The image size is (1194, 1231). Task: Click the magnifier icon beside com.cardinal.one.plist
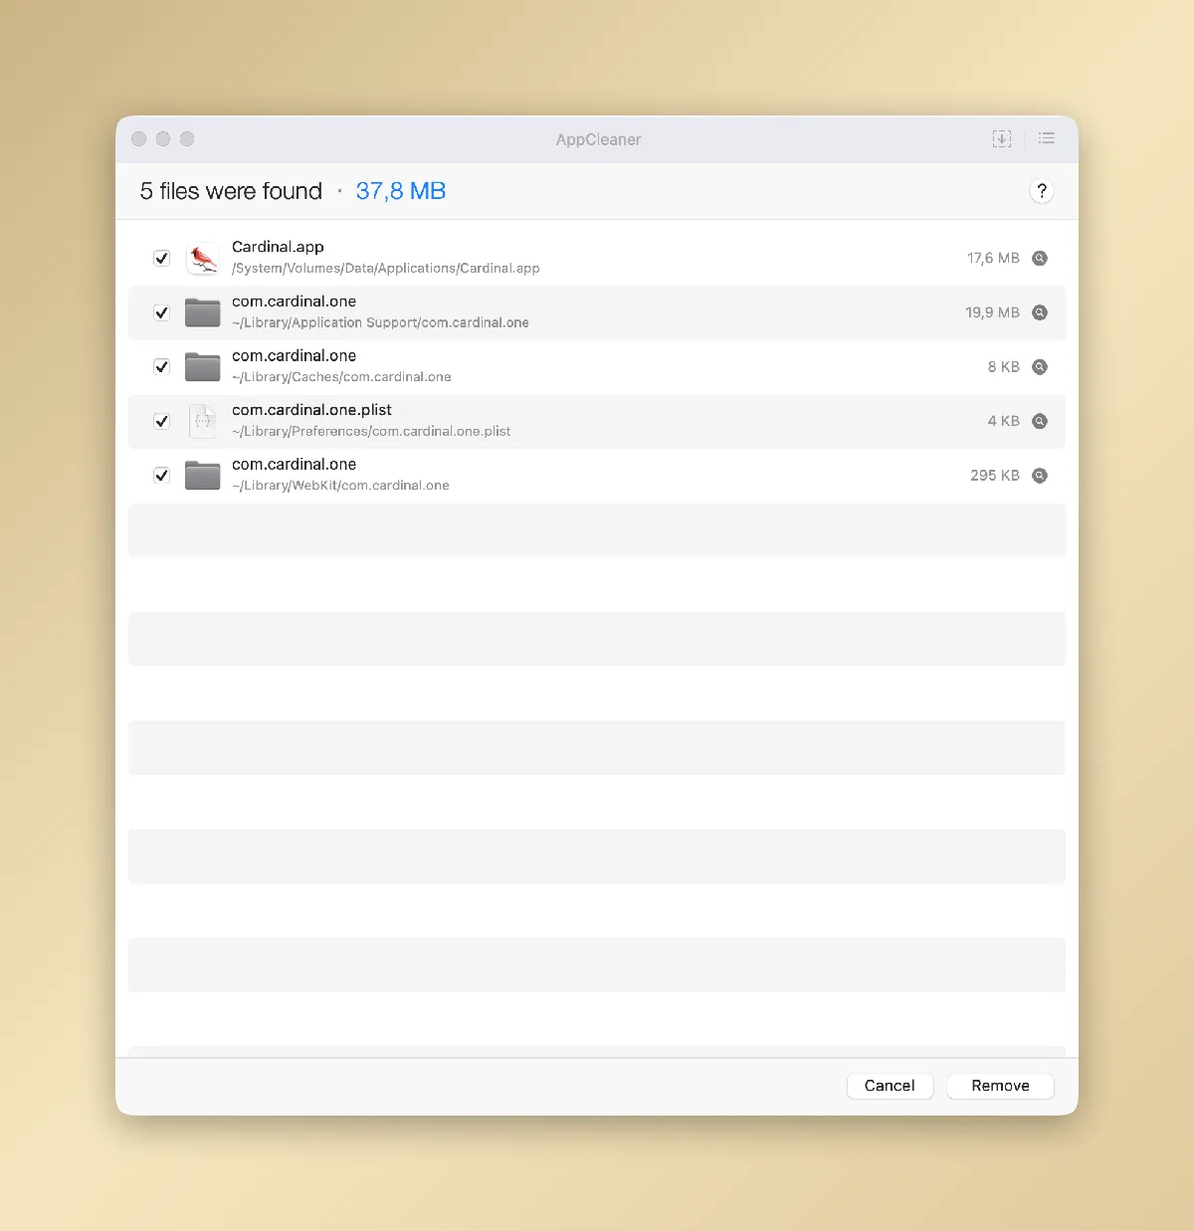[1040, 421]
